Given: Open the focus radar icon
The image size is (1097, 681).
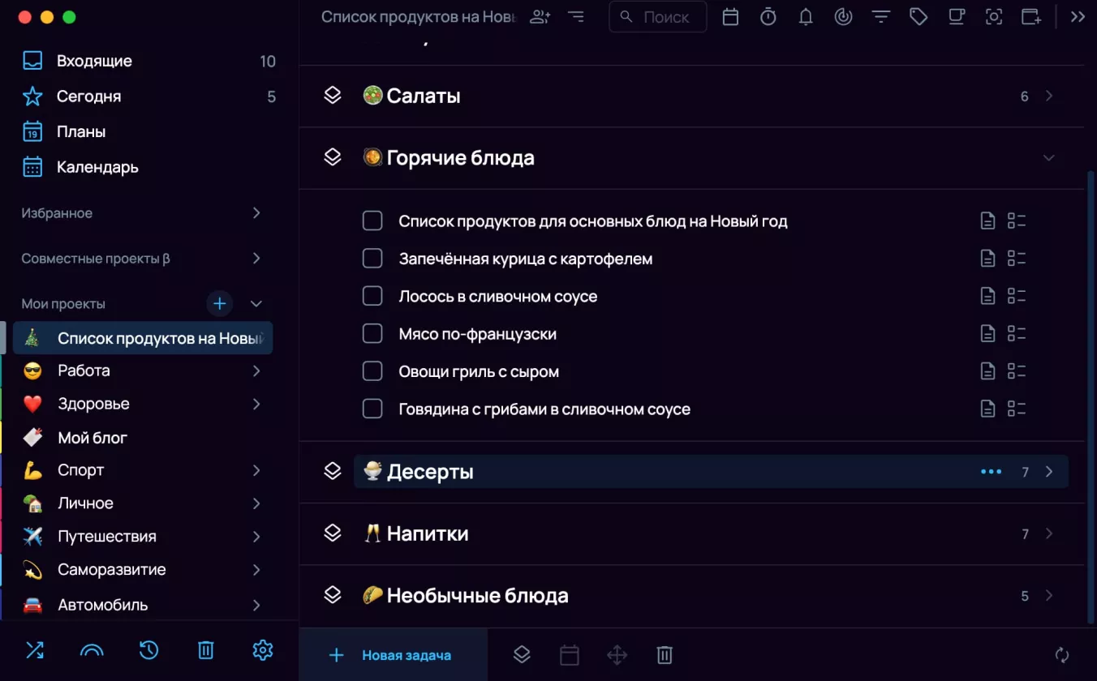Looking at the screenshot, I should [x=844, y=16].
